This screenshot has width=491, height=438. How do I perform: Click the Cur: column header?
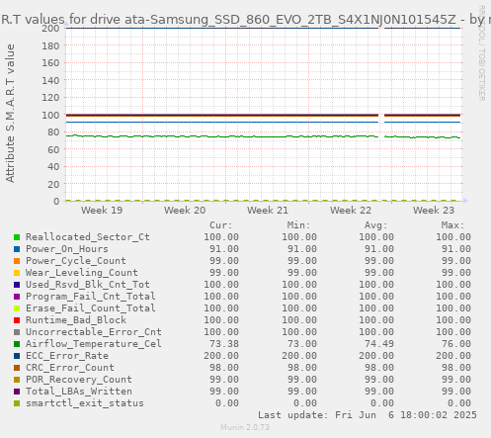tap(221, 225)
